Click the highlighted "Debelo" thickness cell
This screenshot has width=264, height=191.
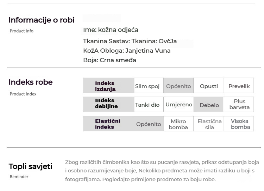click(209, 105)
